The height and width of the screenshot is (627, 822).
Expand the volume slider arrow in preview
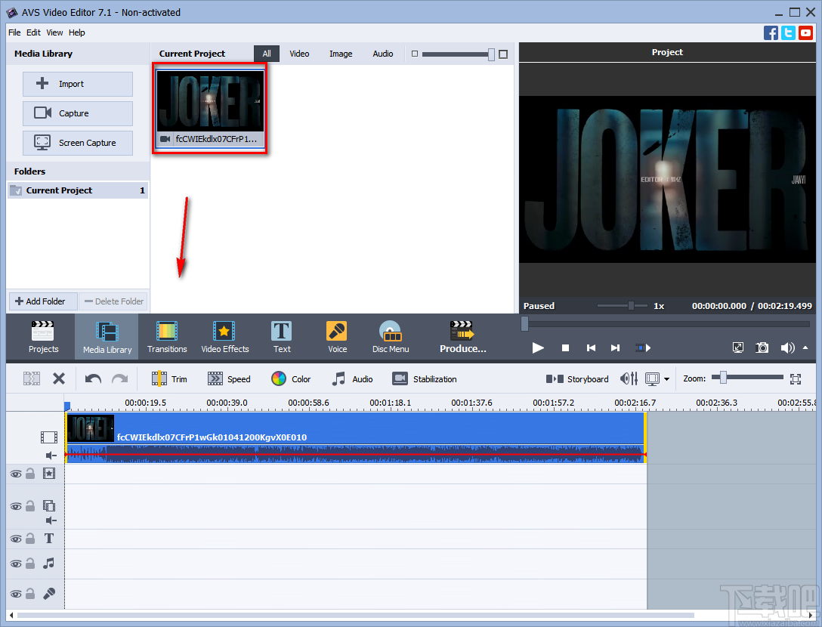[x=805, y=347]
